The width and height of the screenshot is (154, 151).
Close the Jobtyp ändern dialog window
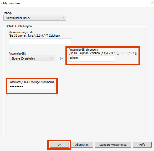tap(152, 3)
